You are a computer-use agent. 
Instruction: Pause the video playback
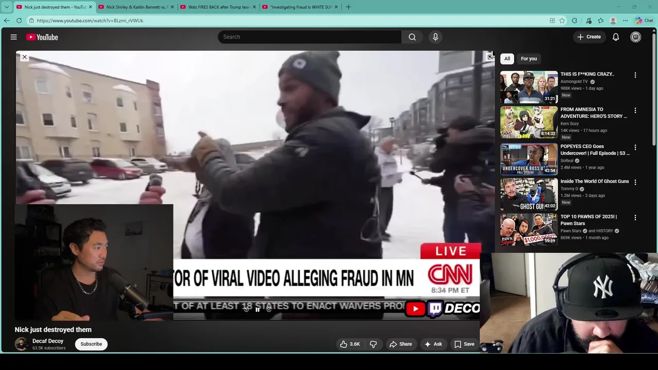258,309
